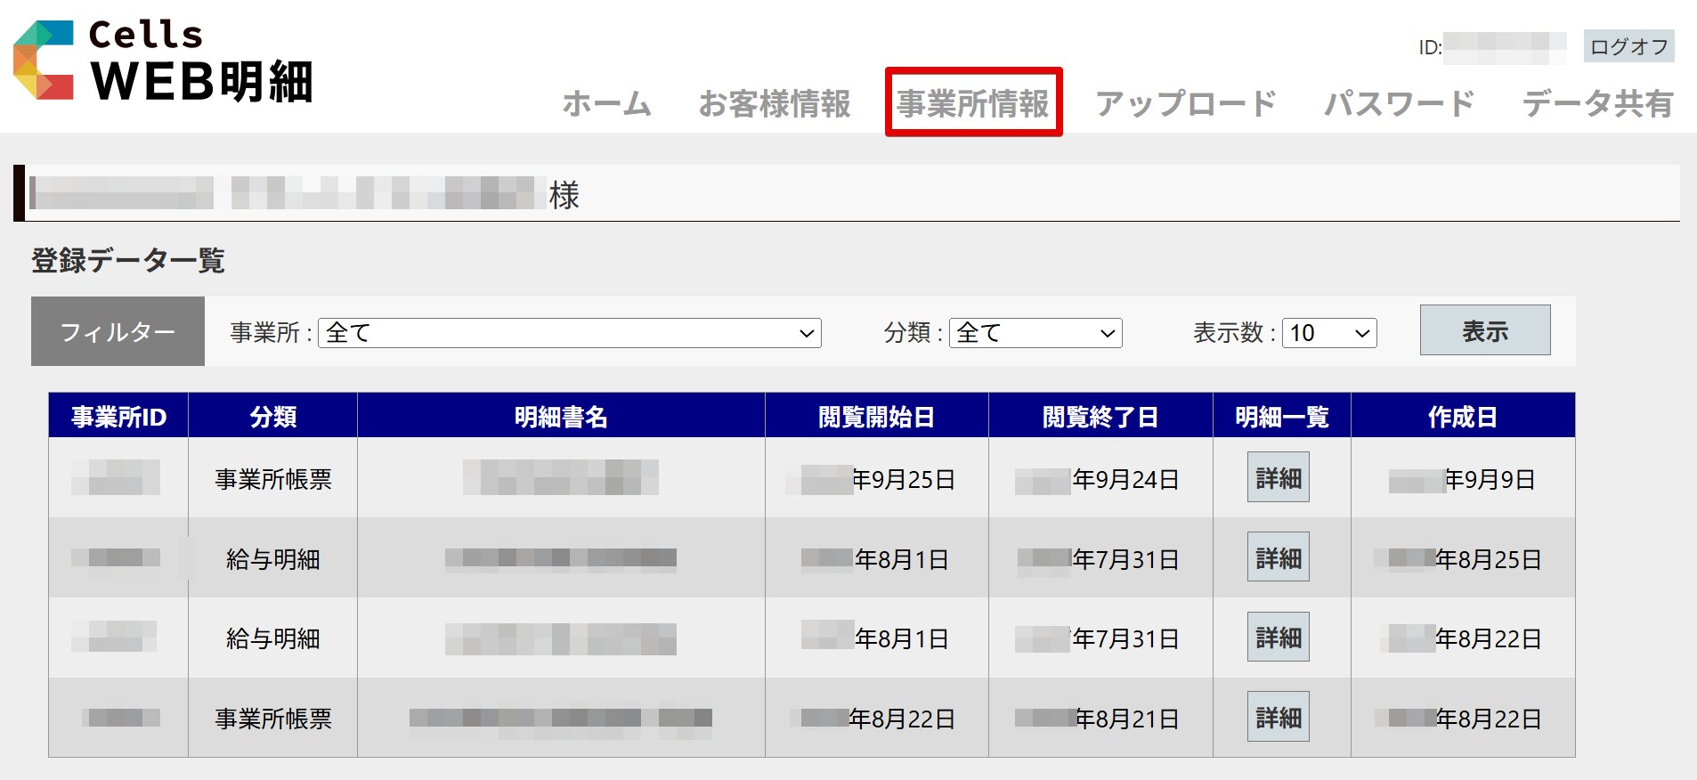Change 表示数 dropdown from 10
This screenshot has width=1697, height=780.
click(x=1328, y=333)
